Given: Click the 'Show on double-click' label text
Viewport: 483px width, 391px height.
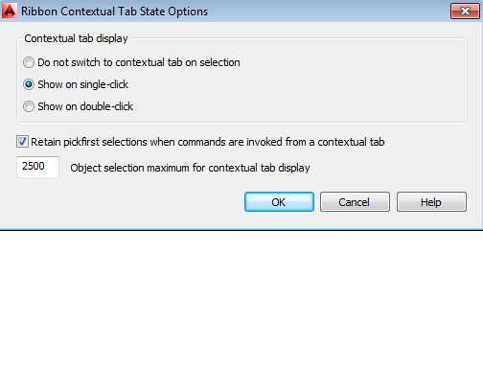Looking at the screenshot, I should (x=85, y=106).
